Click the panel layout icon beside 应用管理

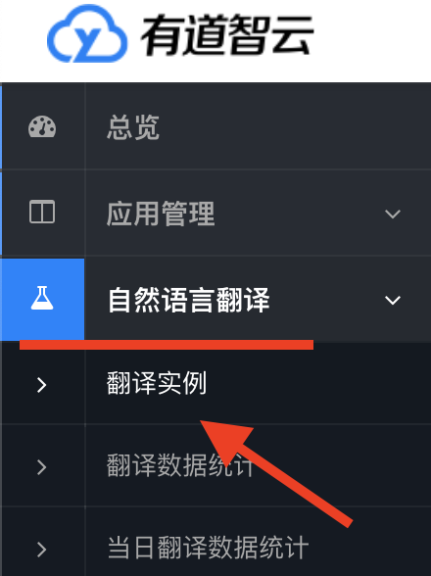click(x=42, y=212)
